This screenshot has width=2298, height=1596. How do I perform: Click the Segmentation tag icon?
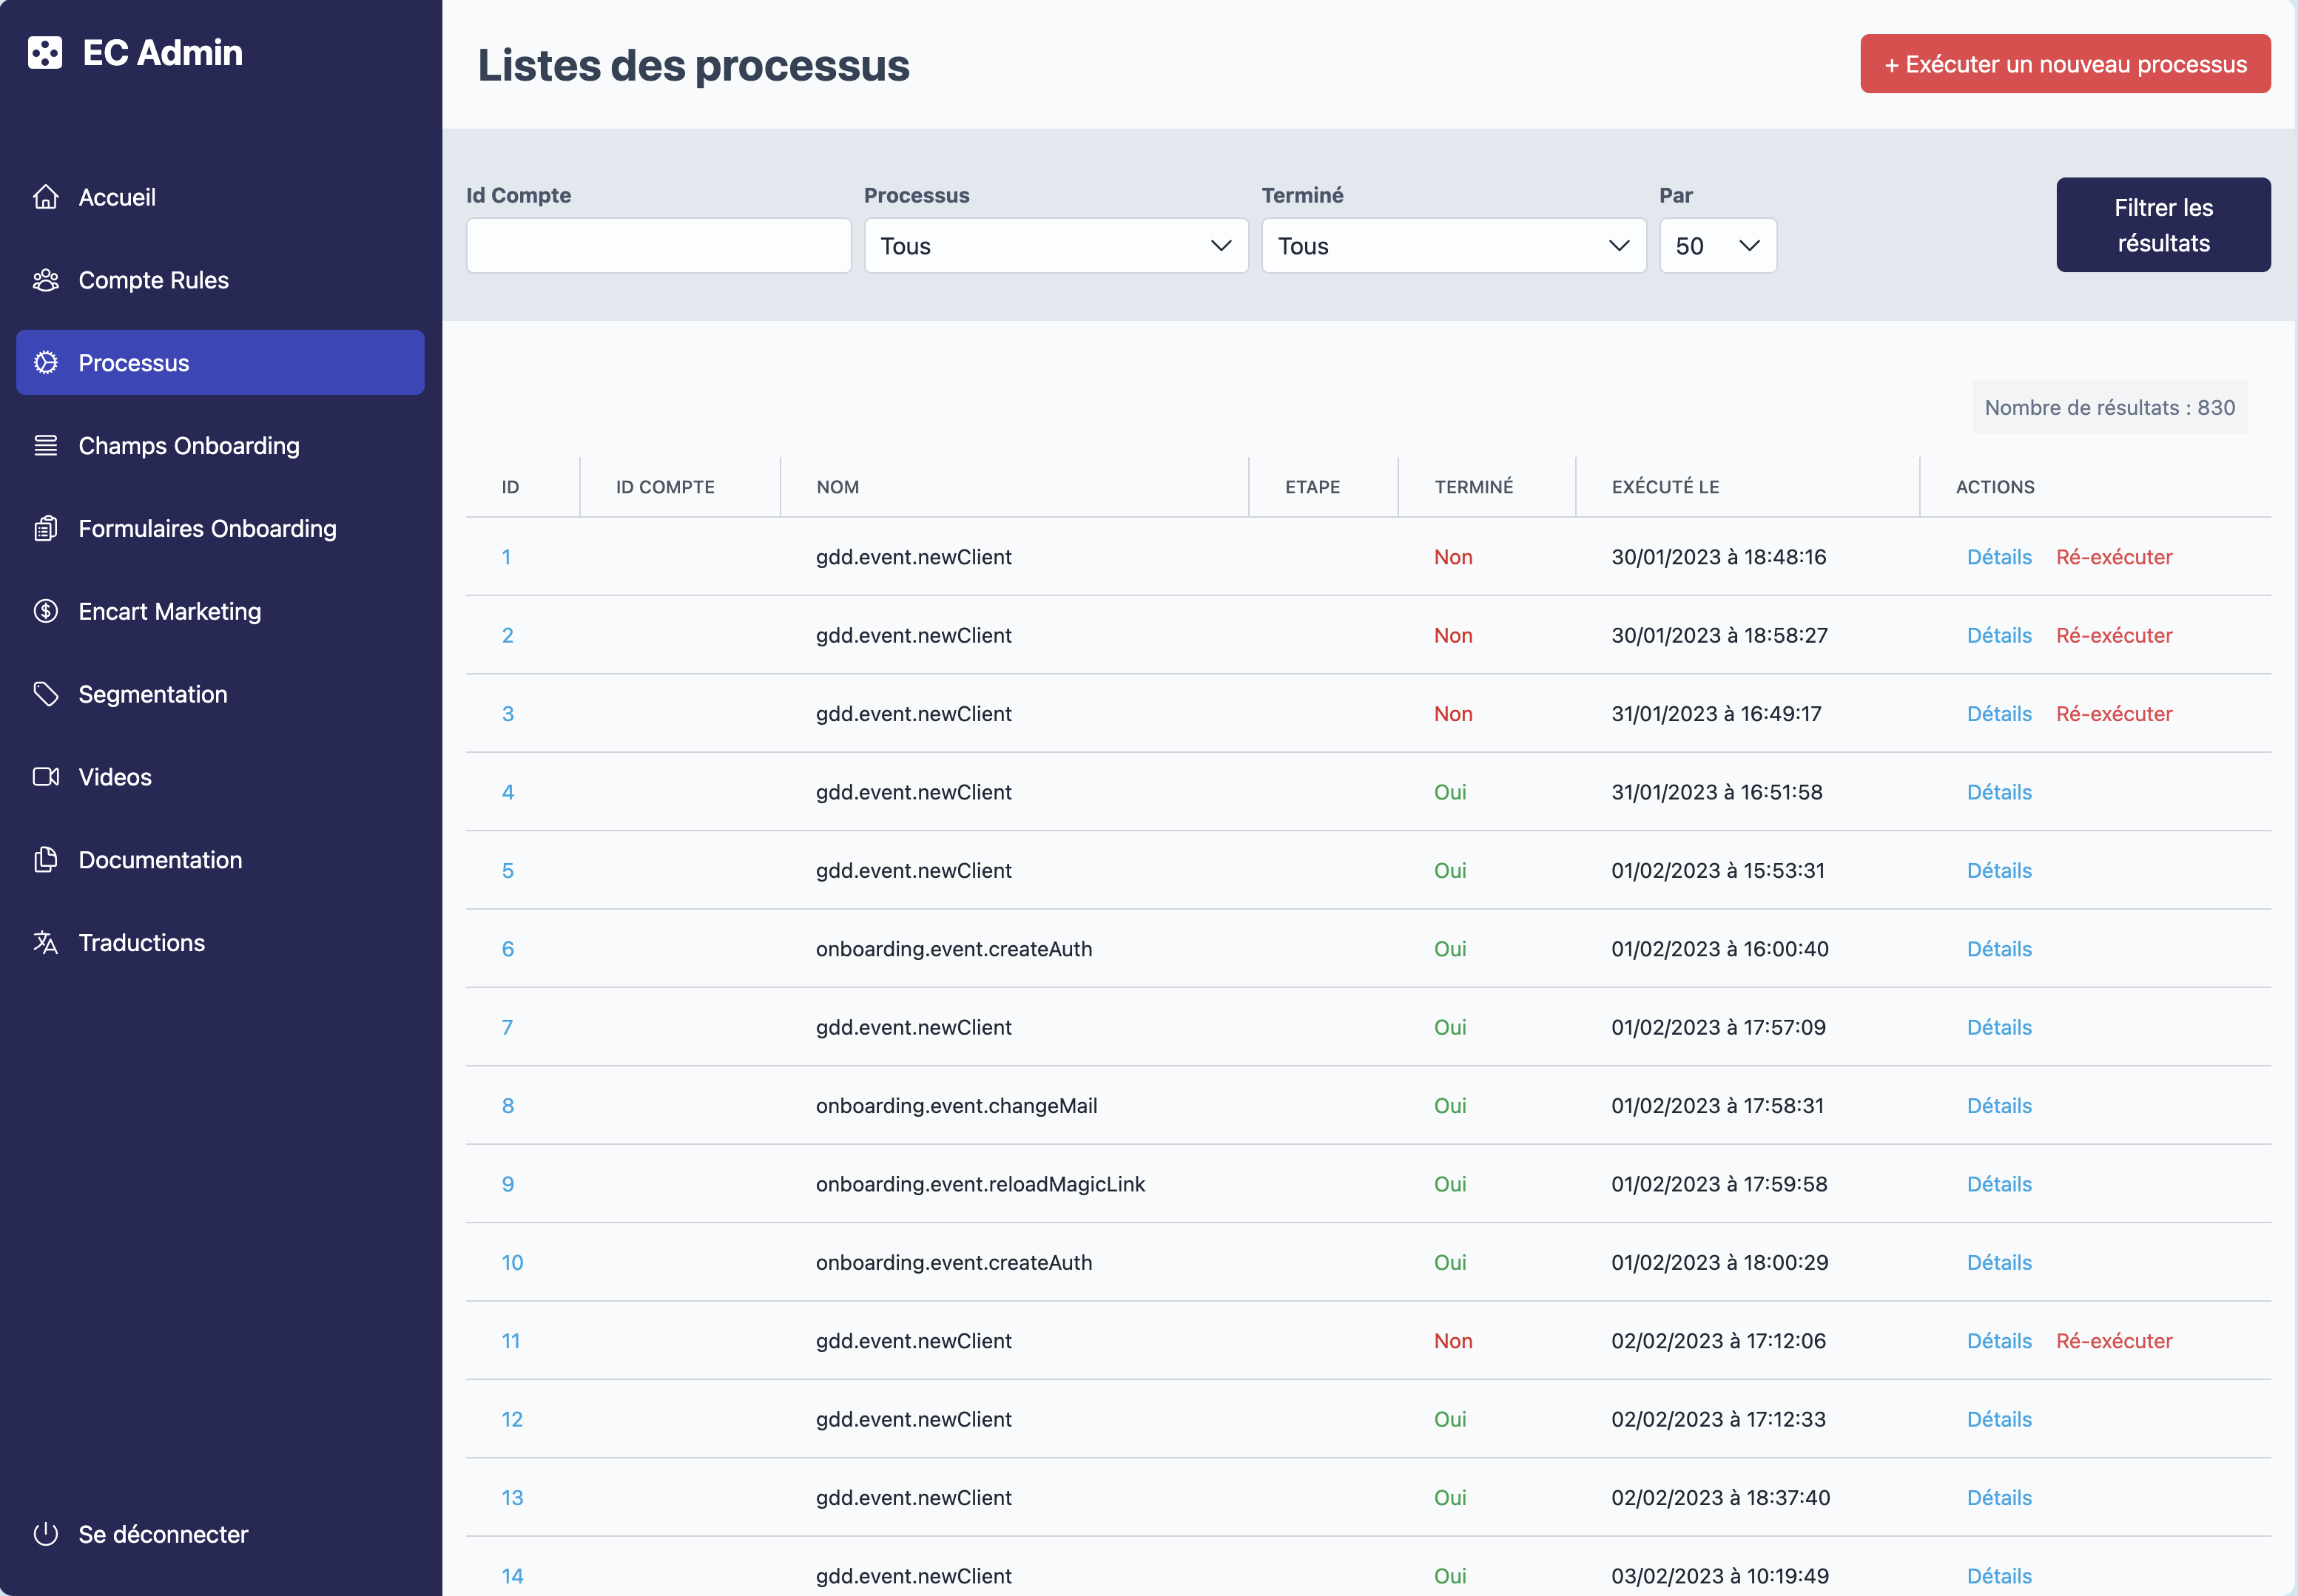point(46,694)
